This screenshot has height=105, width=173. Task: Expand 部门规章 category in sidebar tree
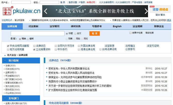point(4,79)
